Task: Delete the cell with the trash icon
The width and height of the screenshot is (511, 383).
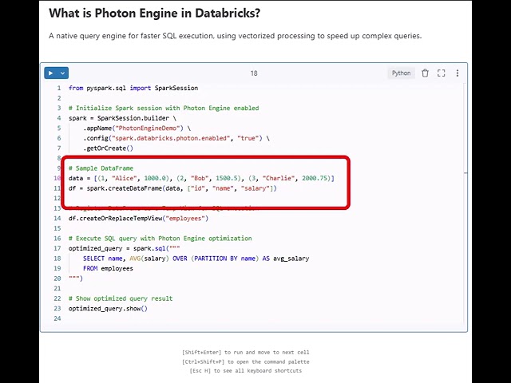Action: click(x=425, y=73)
